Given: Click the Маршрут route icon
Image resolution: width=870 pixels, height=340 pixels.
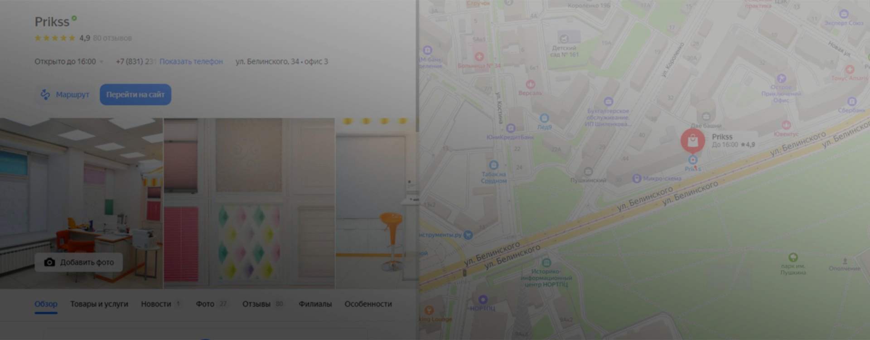Looking at the screenshot, I should 45,94.
